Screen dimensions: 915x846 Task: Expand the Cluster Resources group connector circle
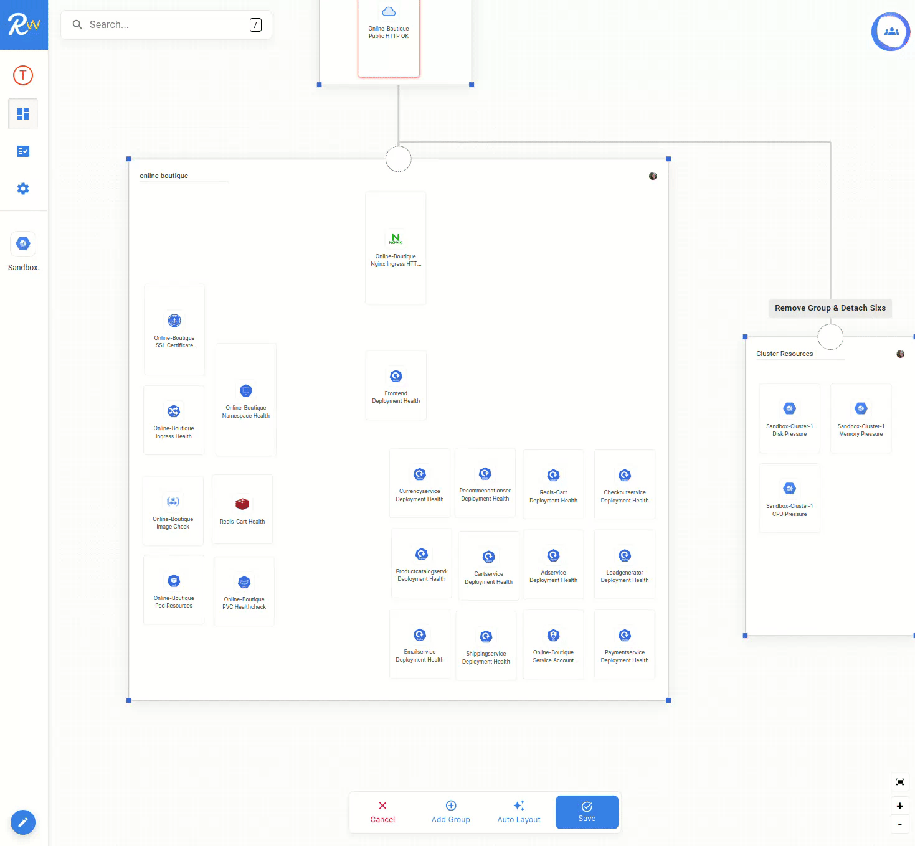(830, 337)
